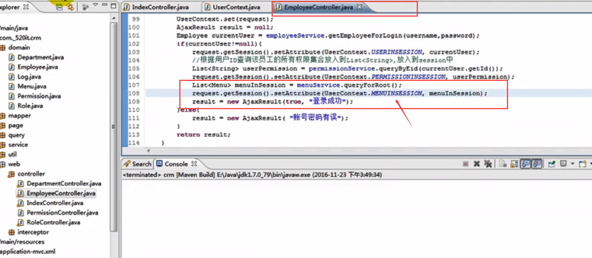This screenshot has height=258, width=592.
Task: Click the Terminate (red square) console icon
Action: (466, 164)
